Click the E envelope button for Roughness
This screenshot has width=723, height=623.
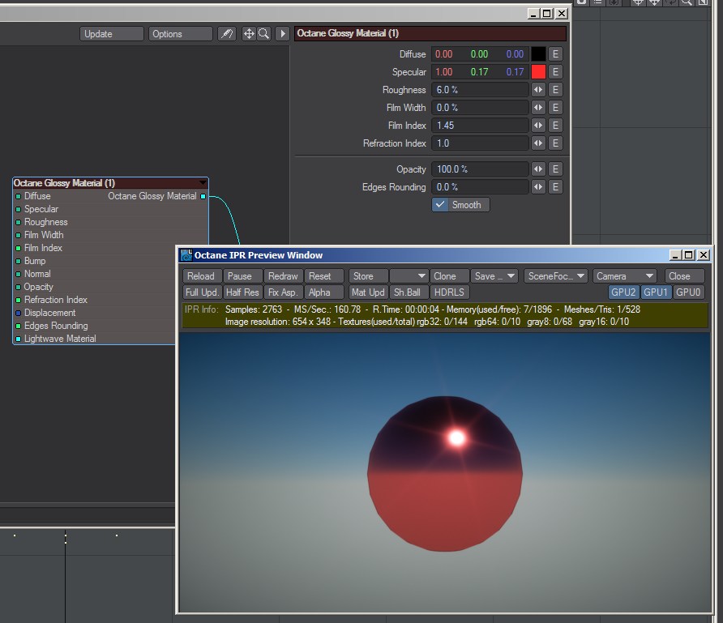point(555,90)
